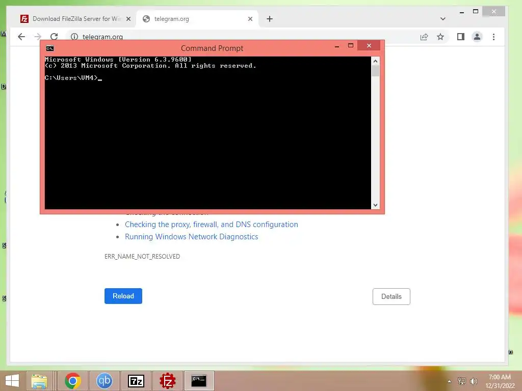Close the telegram.org tab
522x391 pixels.
250,19
